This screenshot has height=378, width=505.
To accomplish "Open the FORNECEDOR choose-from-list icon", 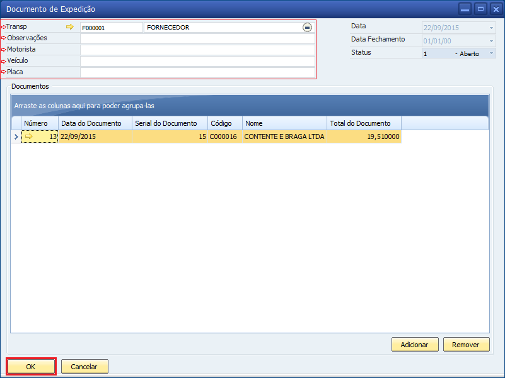I will coord(307,28).
